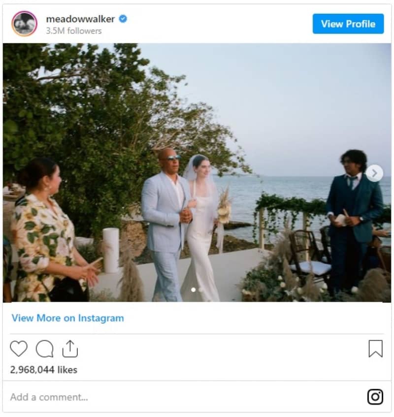View the 2,968,044 likes count
The height and width of the screenshot is (417, 394).
point(44,370)
